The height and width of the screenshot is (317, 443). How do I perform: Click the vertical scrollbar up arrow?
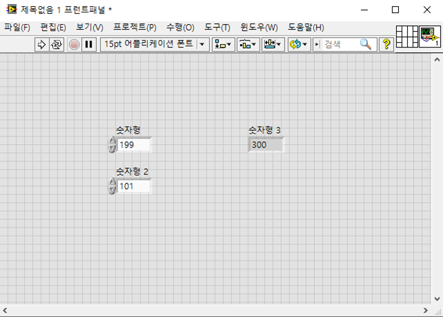437,59
